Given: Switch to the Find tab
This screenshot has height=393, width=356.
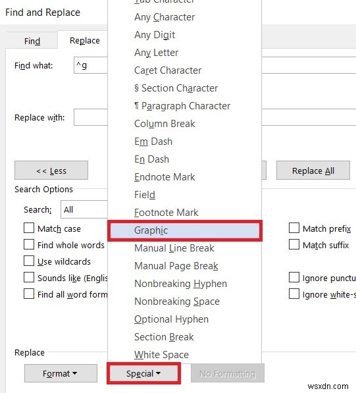Looking at the screenshot, I should coord(32,41).
